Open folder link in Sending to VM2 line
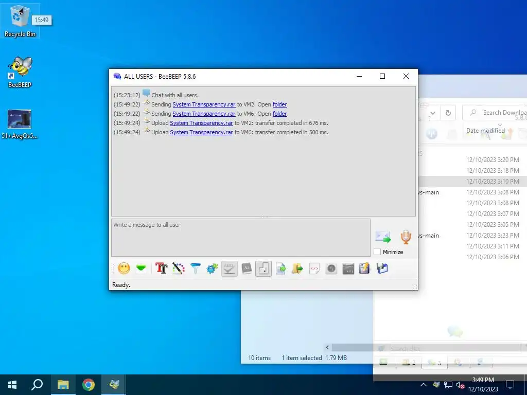This screenshot has height=395, width=527. point(279,104)
